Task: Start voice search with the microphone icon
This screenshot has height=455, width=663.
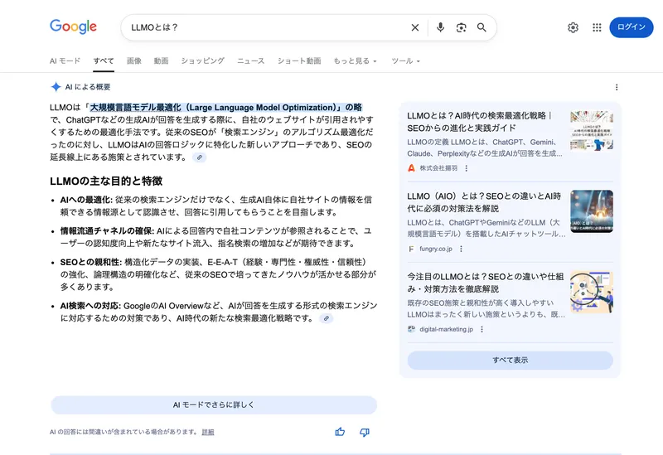Action: coord(440,27)
